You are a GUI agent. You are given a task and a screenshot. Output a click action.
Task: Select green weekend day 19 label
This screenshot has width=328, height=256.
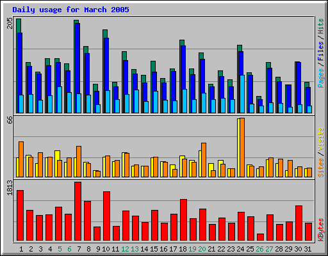pyautogui.click(x=192, y=249)
